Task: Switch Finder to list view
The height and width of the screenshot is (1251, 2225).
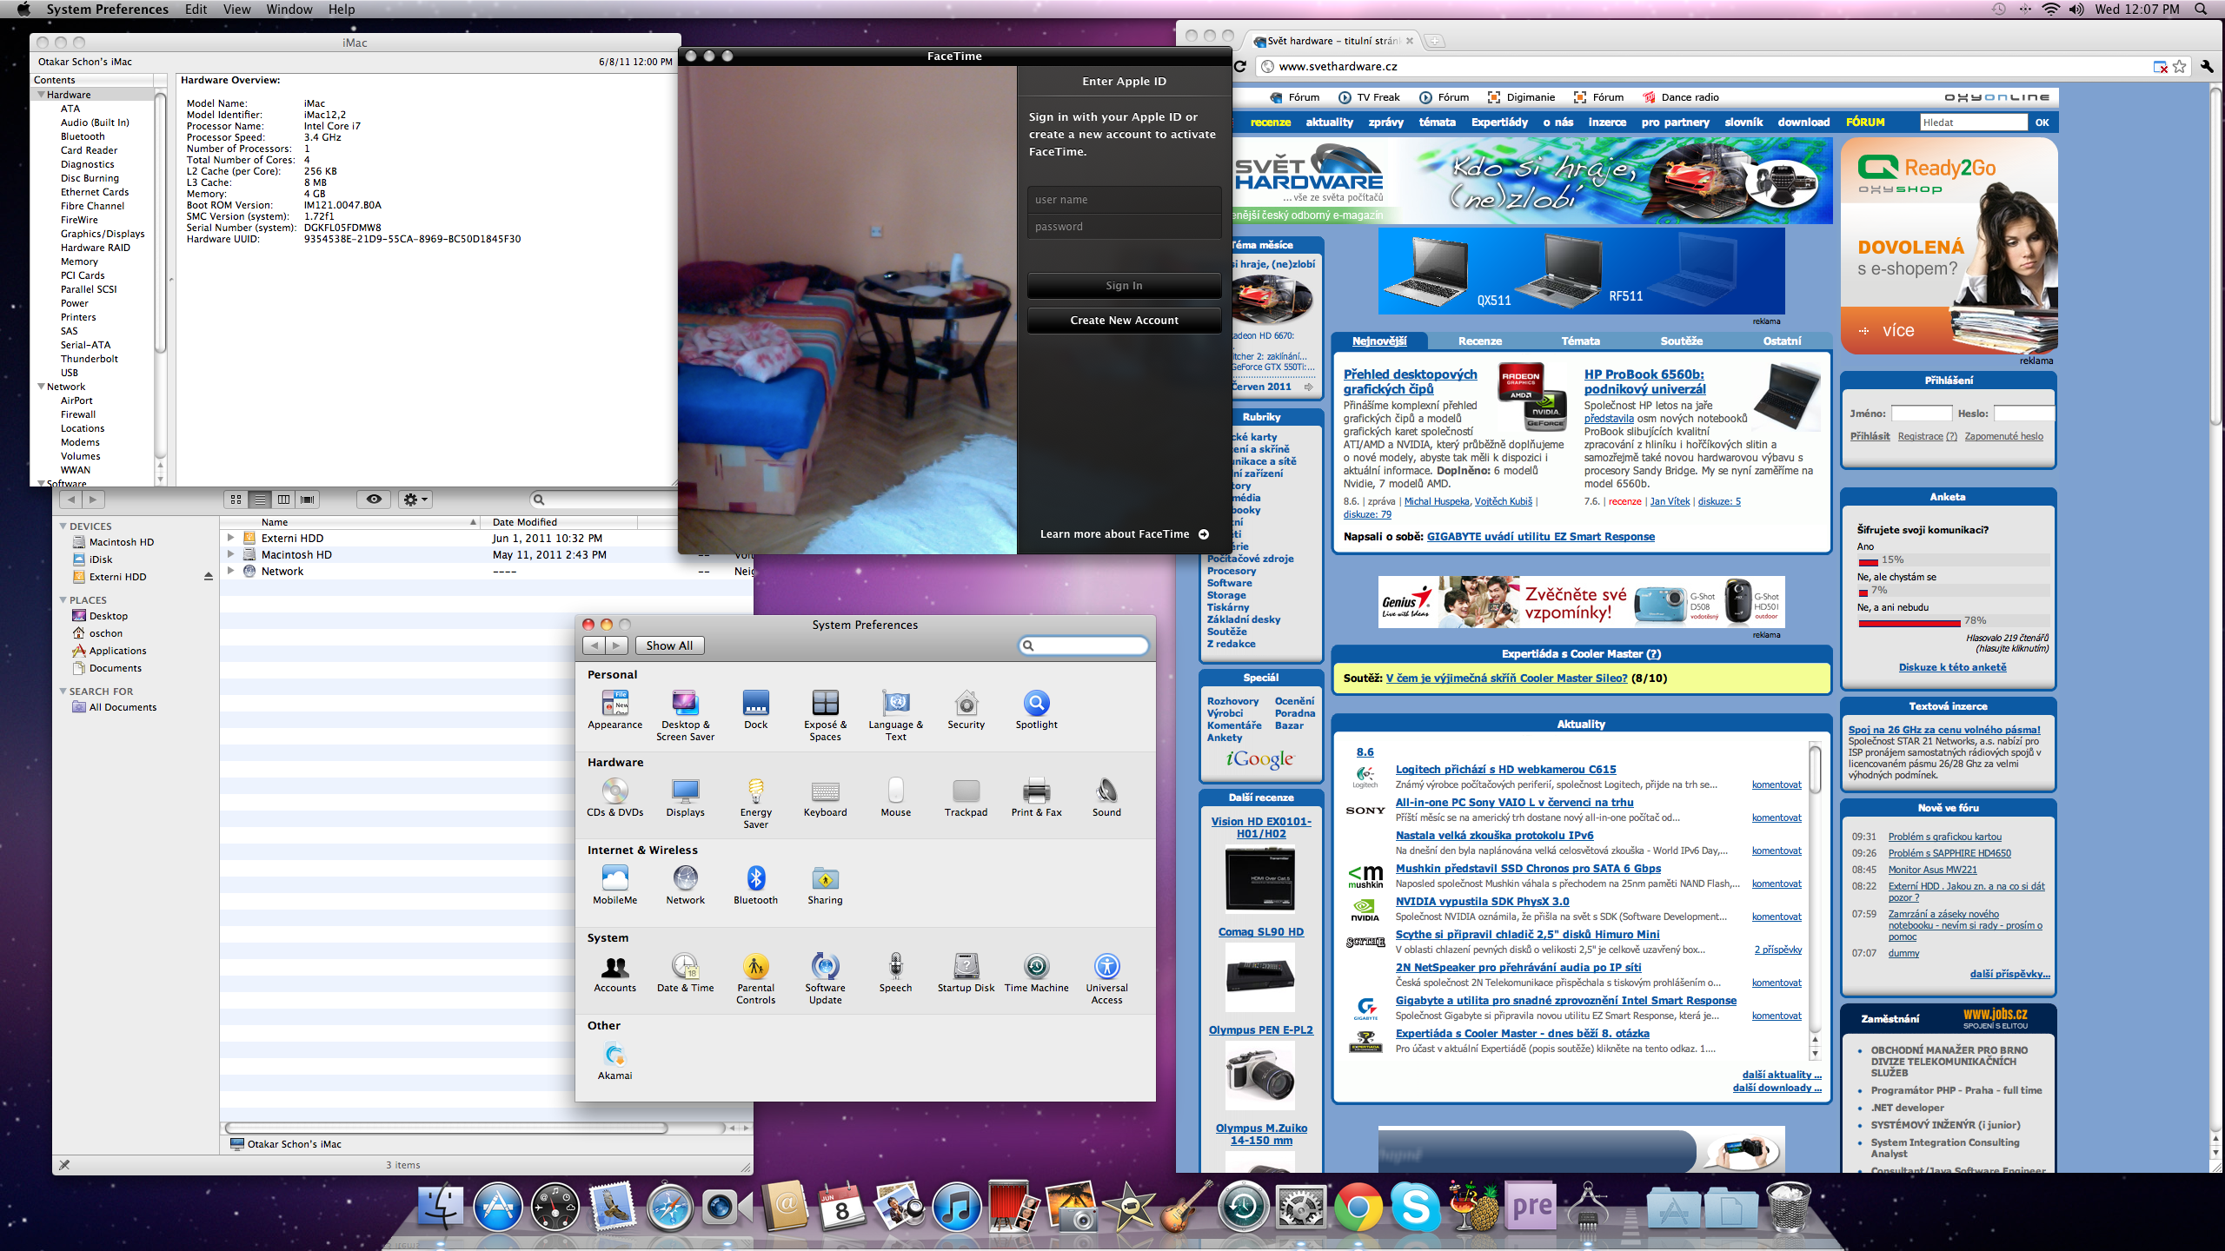Action: (x=260, y=500)
